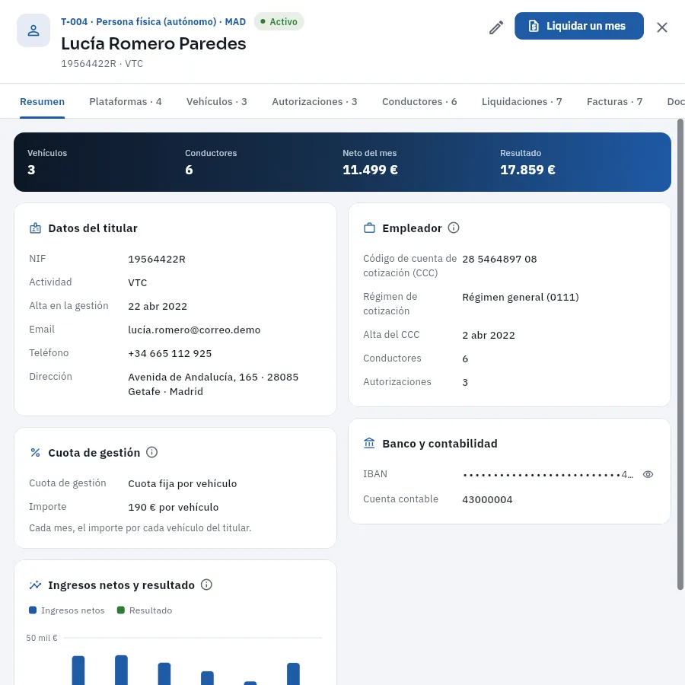Image resolution: width=685 pixels, height=685 pixels.
Task: Go to the Vehículos · 3 tab
Action: (217, 102)
